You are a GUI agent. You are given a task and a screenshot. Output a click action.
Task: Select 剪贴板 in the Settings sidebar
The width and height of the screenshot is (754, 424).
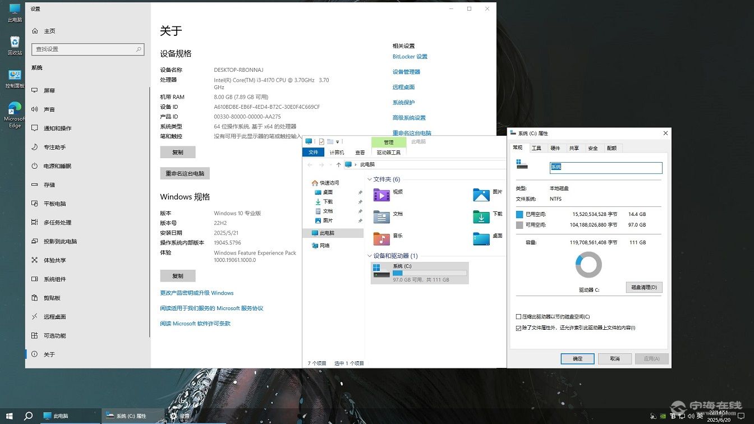52,298
